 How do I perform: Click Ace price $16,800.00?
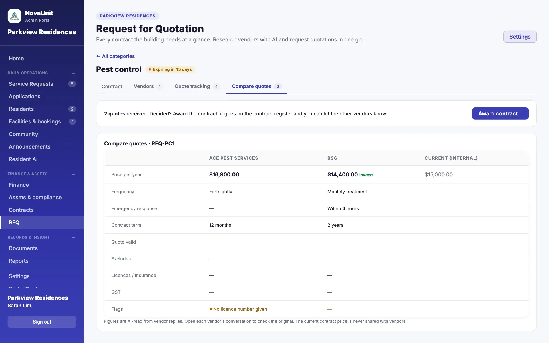click(x=224, y=174)
